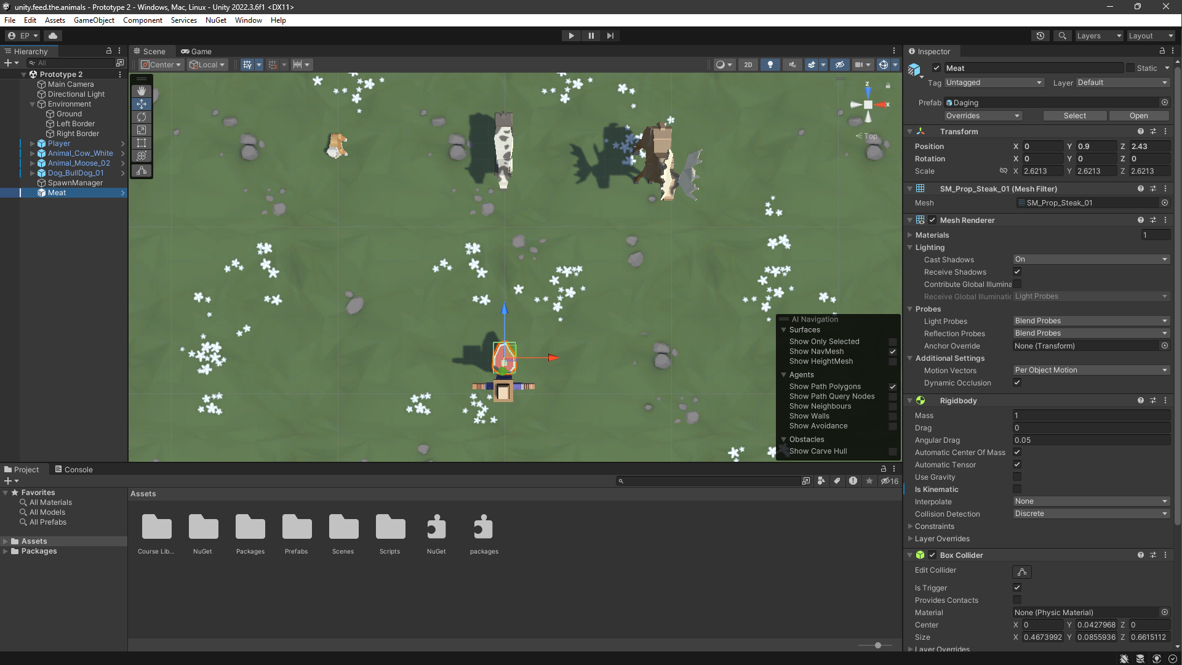Switch to the Console tab
This screenshot has width=1182, height=665.
[74, 469]
